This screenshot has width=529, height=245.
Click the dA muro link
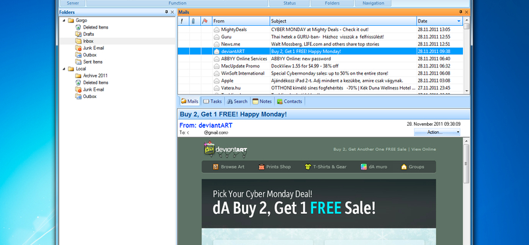[x=374, y=167]
